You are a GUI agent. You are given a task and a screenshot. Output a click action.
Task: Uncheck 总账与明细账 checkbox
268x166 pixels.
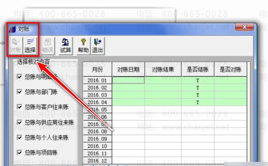click(x=19, y=77)
